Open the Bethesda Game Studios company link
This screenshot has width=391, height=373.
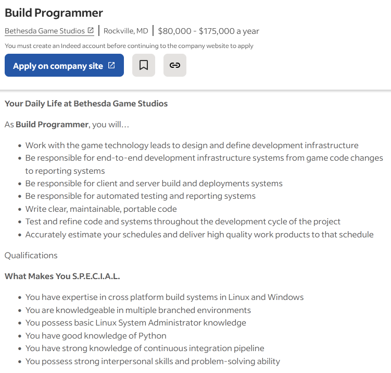(x=45, y=31)
